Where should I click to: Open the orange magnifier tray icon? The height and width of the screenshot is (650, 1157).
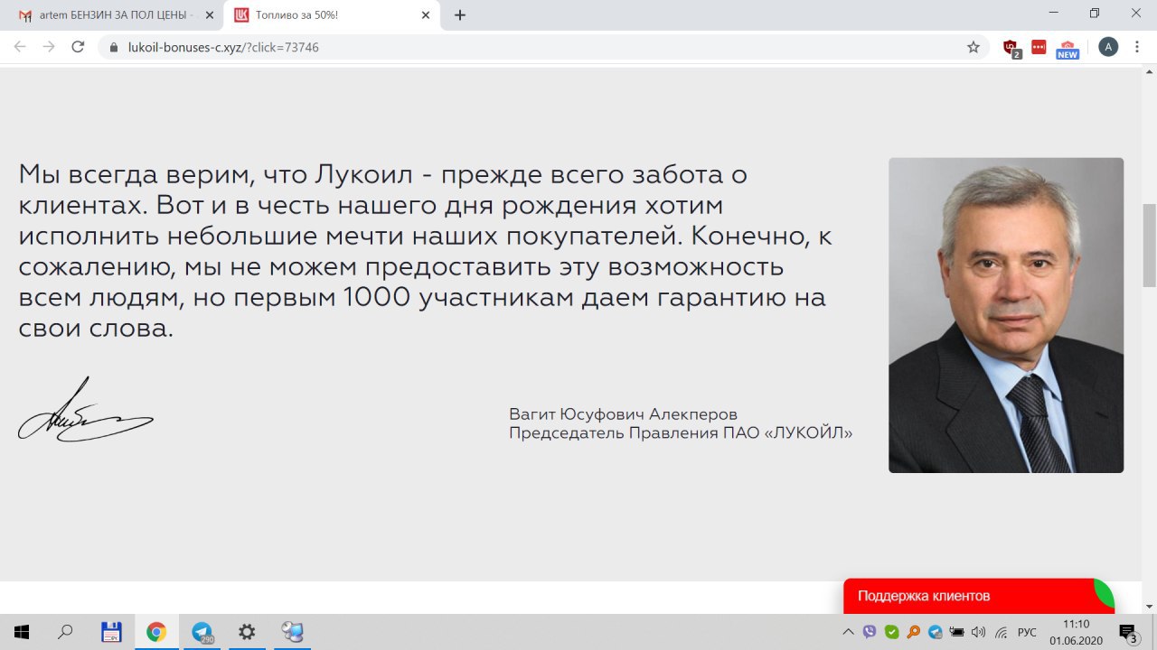coord(914,632)
